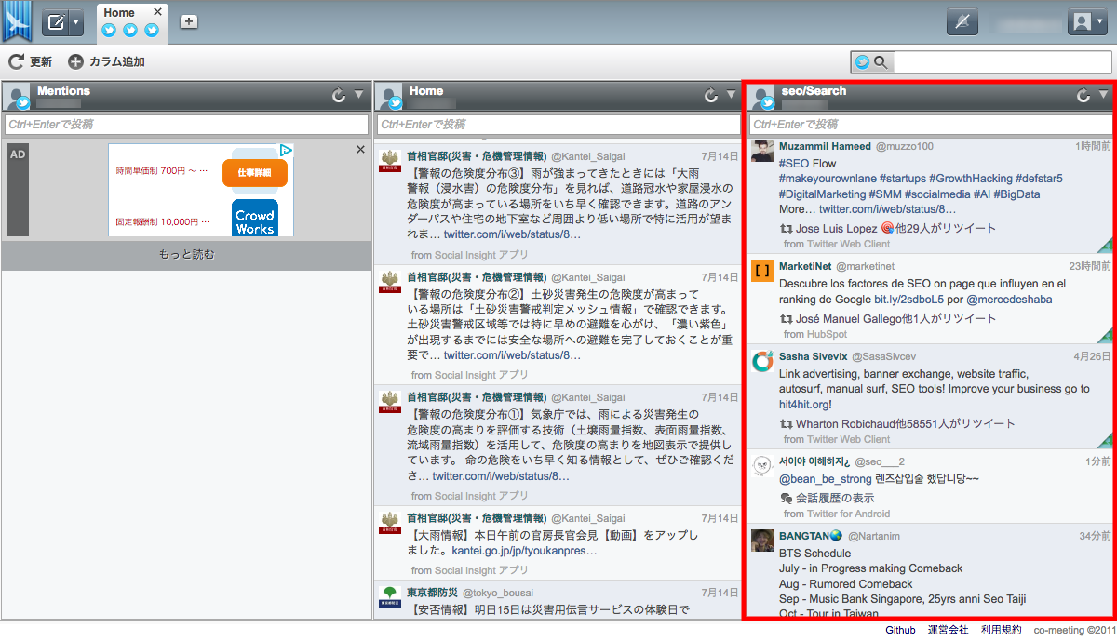Screen dimensions: 1117x641
Task: Open the account avatar dropdown menu
Action: [1086, 22]
